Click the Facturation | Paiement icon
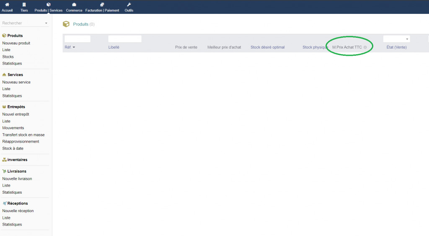The width and height of the screenshot is (429, 236). pyautogui.click(x=102, y=4)
